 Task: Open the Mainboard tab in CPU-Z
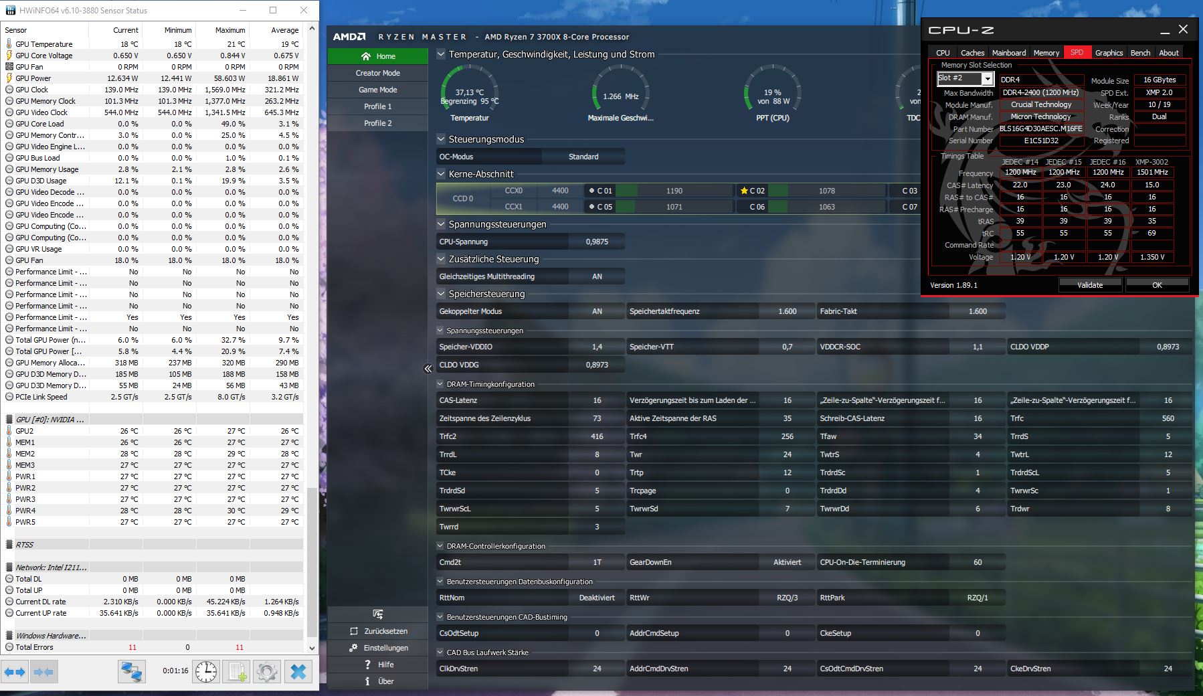click(1009, 53)
